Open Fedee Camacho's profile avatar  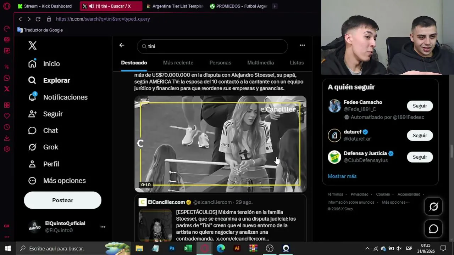(334, 106)
